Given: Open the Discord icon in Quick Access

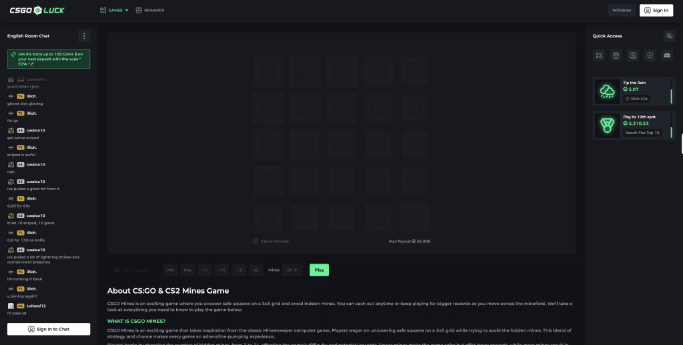Looking at the screenshot, I should 667,55.
